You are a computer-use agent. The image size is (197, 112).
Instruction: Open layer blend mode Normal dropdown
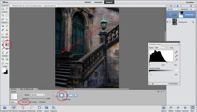[173, 9]
